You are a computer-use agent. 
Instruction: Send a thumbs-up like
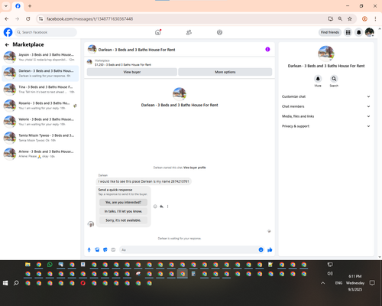click(270, 250)
